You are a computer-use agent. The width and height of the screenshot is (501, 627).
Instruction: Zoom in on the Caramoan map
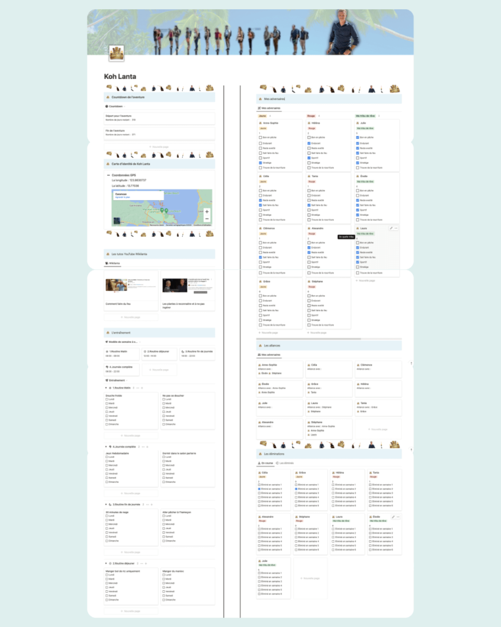tap(207, 211)
